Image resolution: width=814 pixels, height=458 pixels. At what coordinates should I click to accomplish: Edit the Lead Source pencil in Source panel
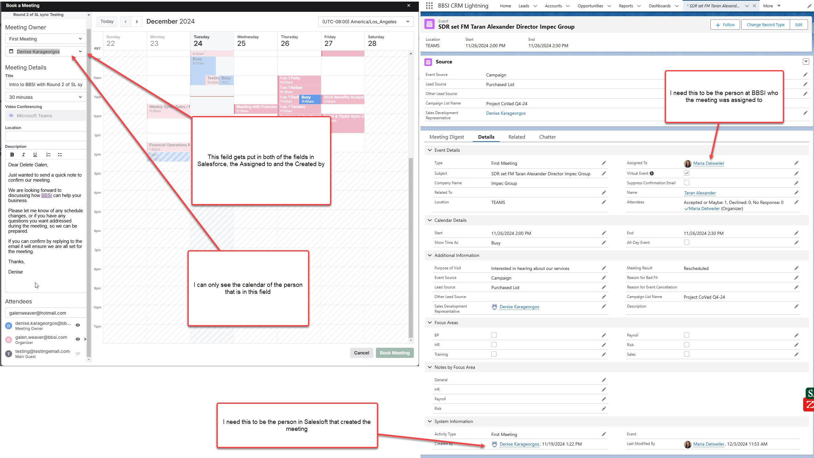point(805,84)
